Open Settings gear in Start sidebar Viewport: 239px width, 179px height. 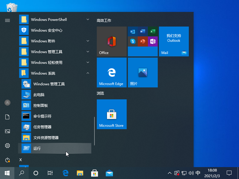pos(7,146)
